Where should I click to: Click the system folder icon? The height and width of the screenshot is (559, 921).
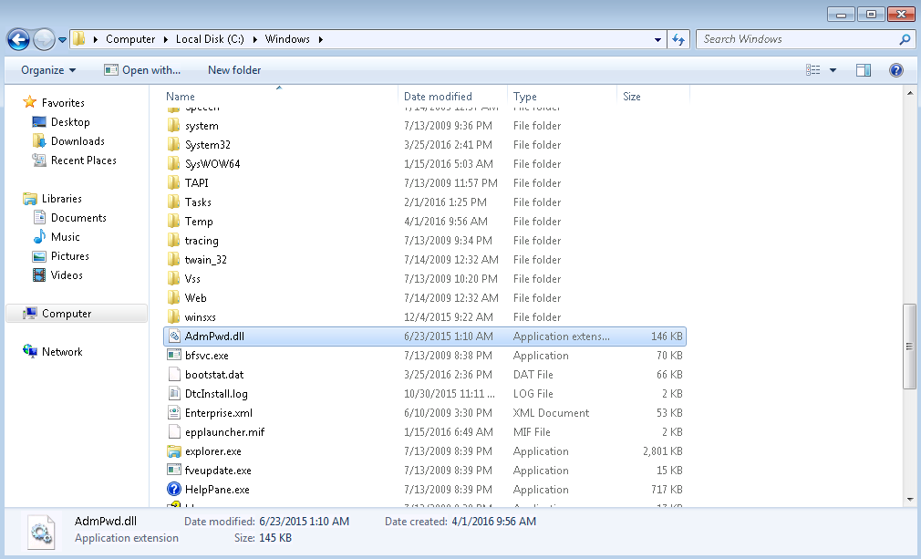(x=173, y=125)
